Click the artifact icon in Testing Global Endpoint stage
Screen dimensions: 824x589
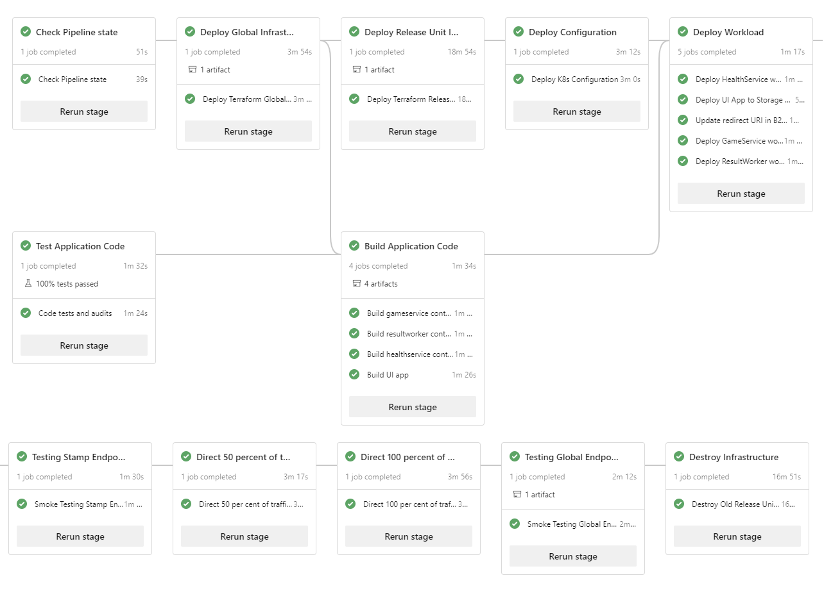point(517,494)
